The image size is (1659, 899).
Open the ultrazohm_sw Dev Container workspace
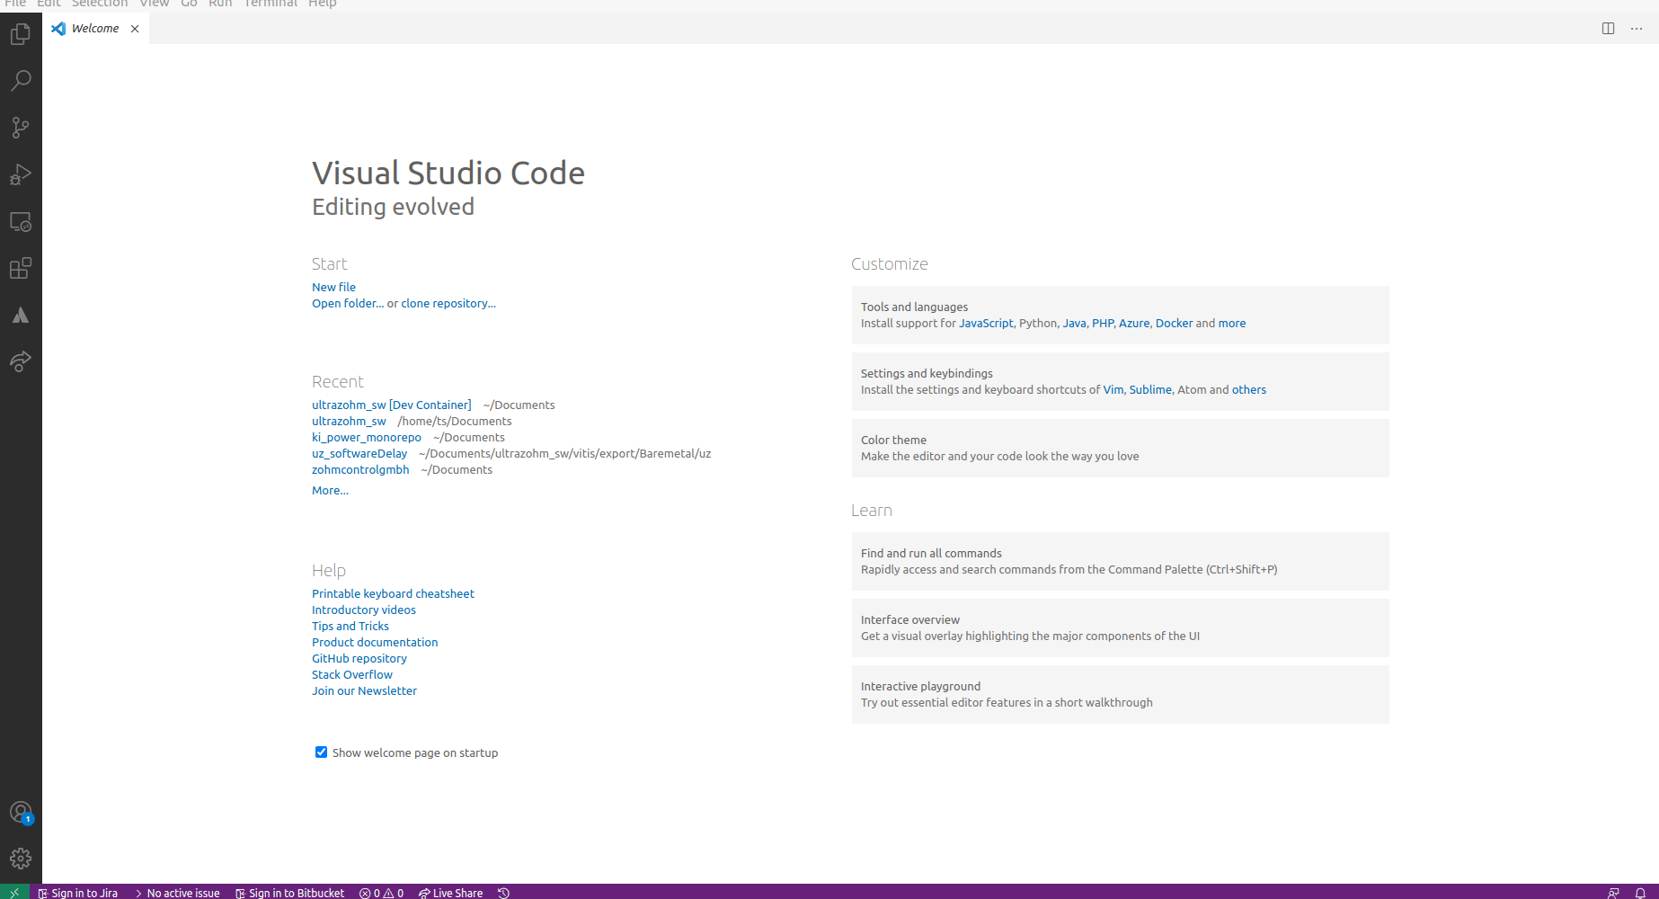[391, 405]
